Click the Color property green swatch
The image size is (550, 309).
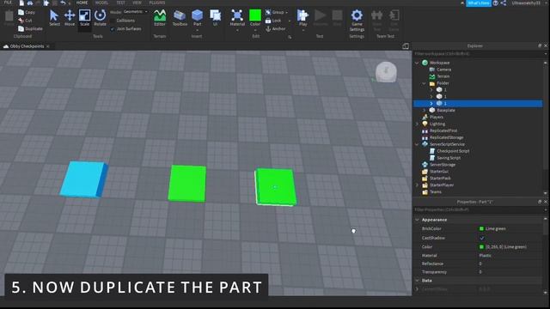tap(481, 247)
